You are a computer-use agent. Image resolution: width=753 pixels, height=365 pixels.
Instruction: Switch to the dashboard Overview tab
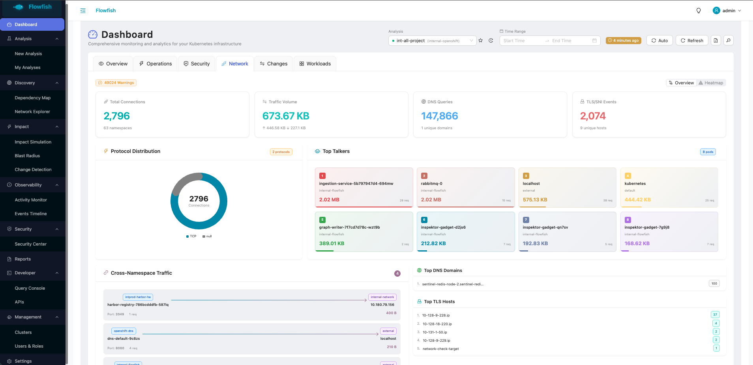coord(113,63)
